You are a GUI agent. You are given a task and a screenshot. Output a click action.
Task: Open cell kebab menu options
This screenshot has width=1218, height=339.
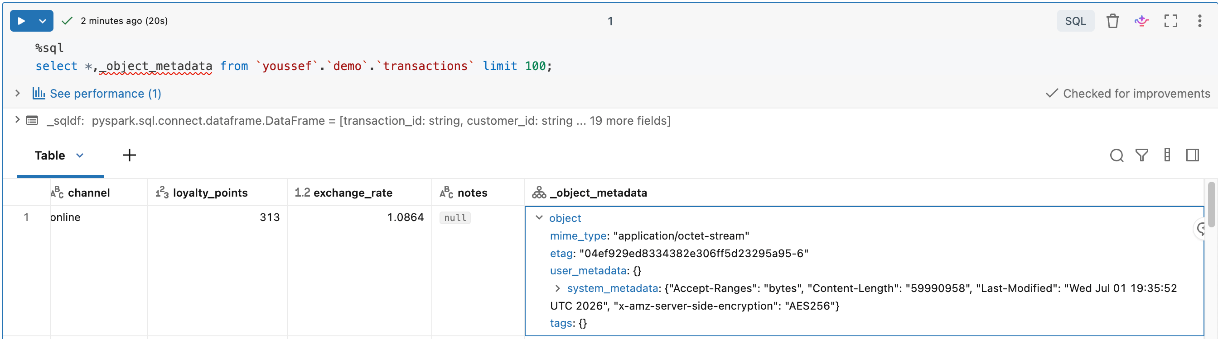click(x=1199, y=21)
